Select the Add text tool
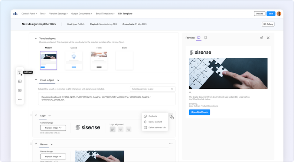Image resolution: width=294 pixels, height=162 pixels. pos(20,72)
